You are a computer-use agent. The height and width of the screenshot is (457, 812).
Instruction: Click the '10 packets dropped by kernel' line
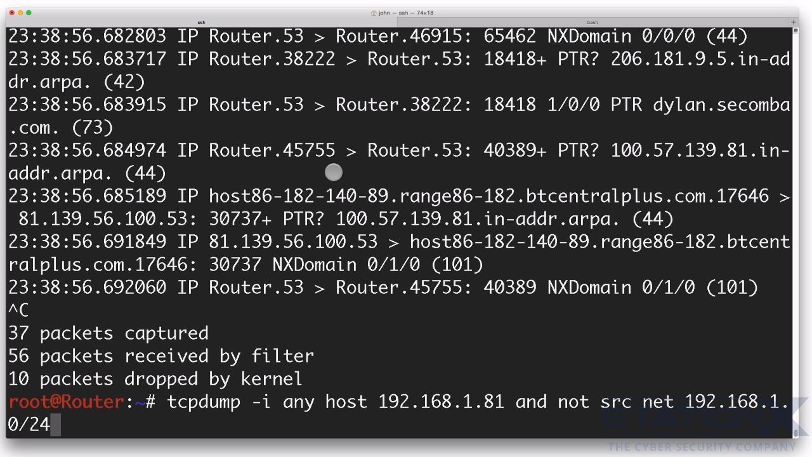(155, 379)
